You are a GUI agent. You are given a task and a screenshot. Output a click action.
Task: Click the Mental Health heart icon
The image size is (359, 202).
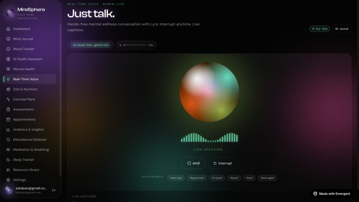coord(8,69)
